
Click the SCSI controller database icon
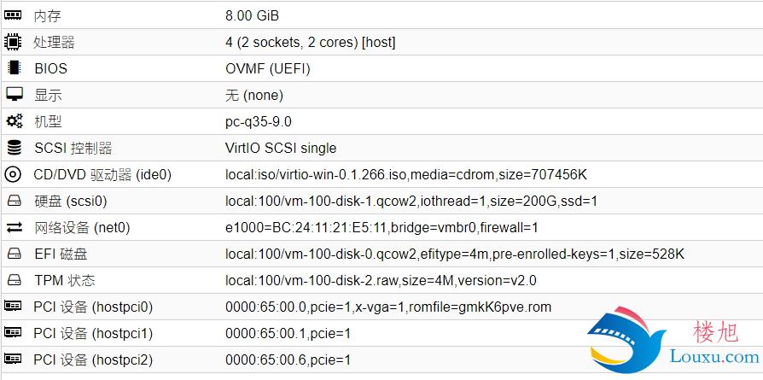15,147
